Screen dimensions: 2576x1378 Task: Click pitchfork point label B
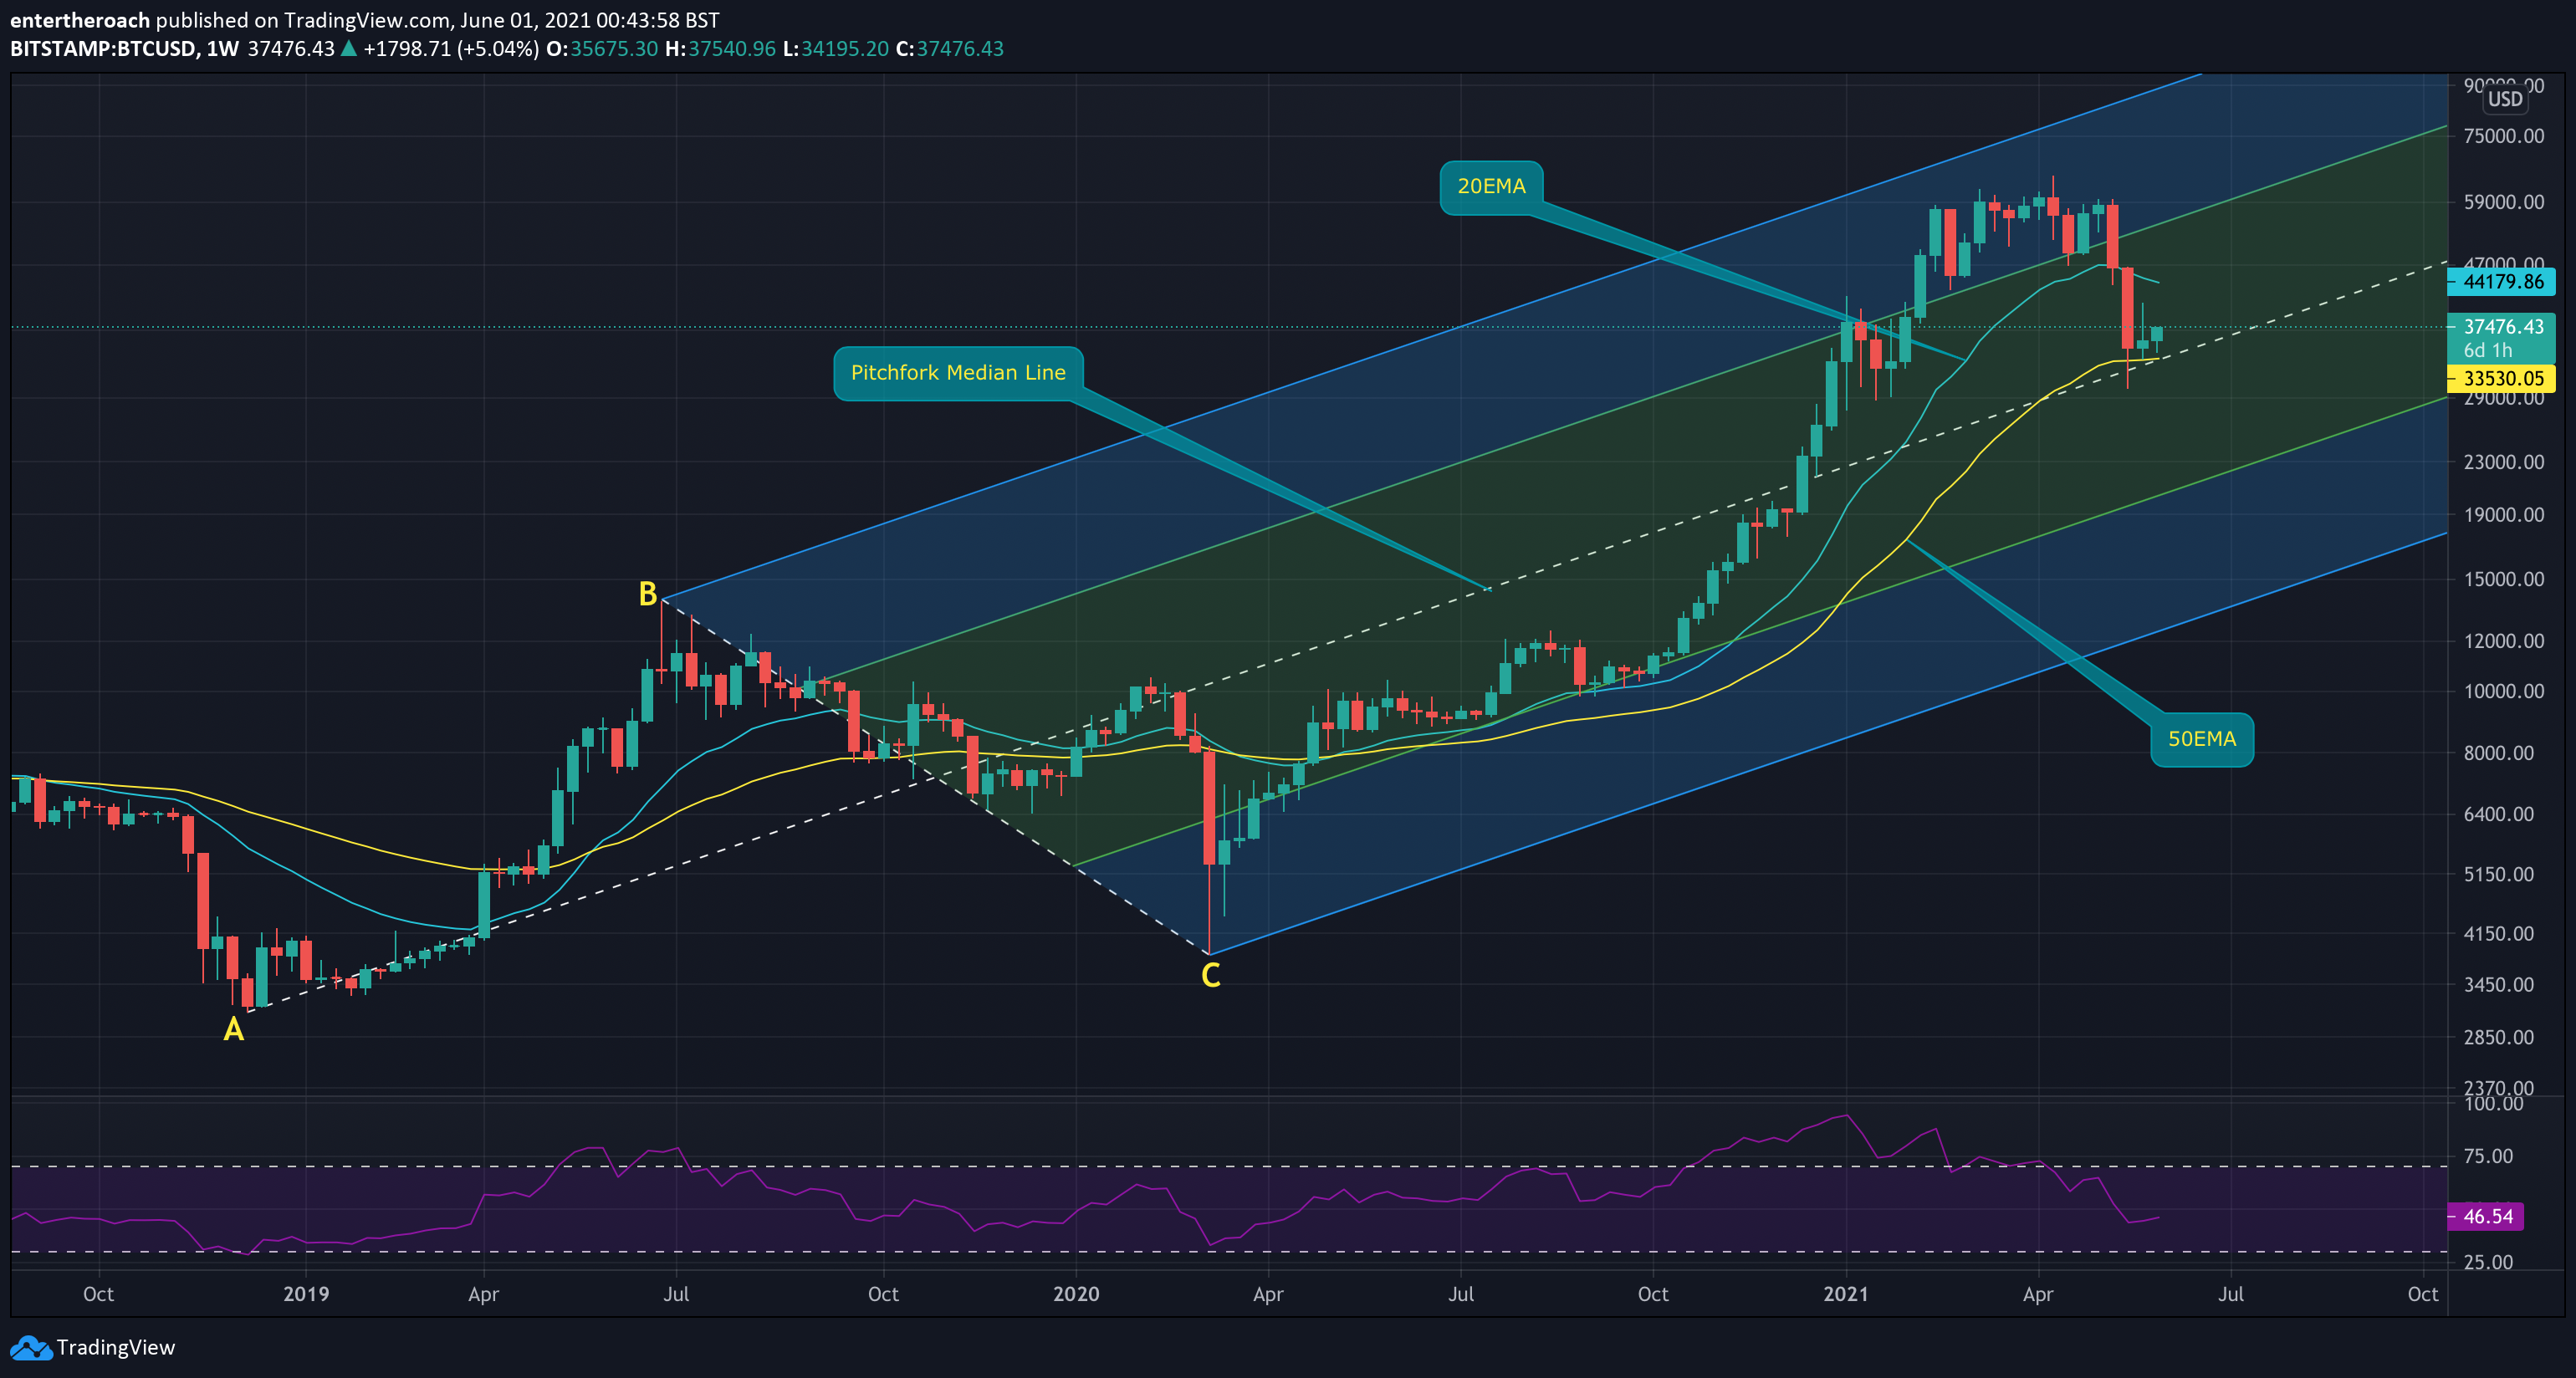[647, 594]
